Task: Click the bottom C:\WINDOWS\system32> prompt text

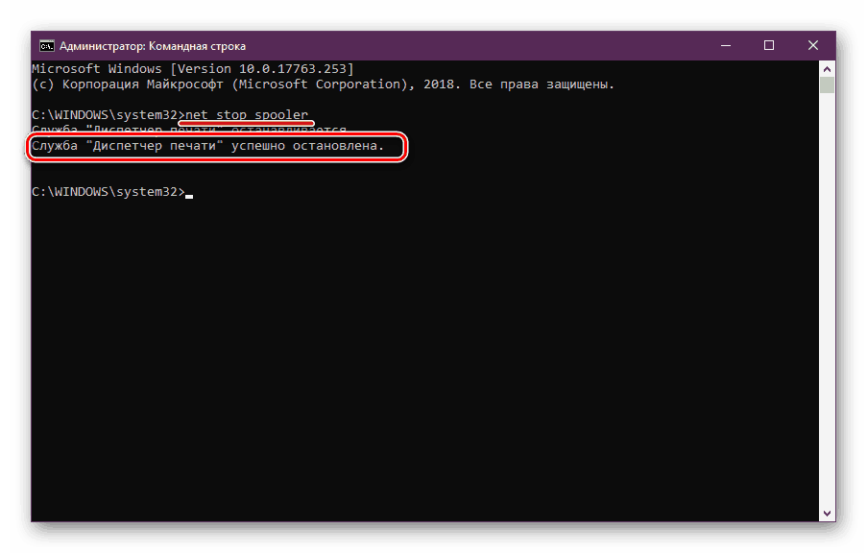Action: (108, 192)
